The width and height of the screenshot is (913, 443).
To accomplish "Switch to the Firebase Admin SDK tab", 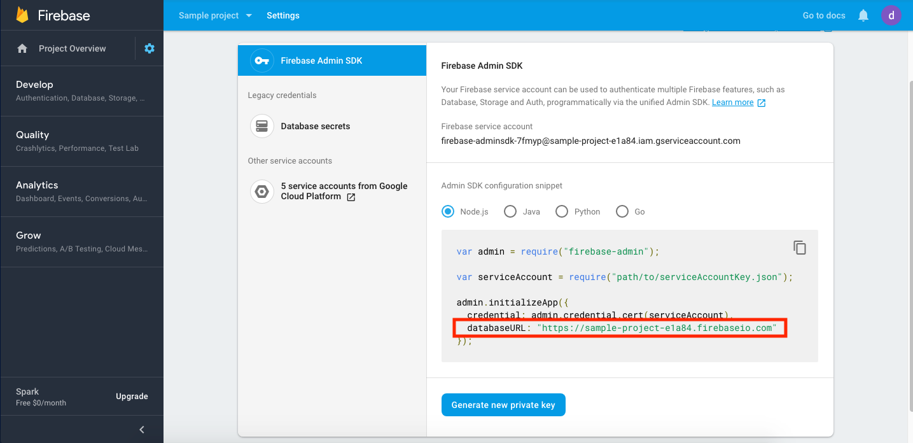I will [x=331, y=60].
